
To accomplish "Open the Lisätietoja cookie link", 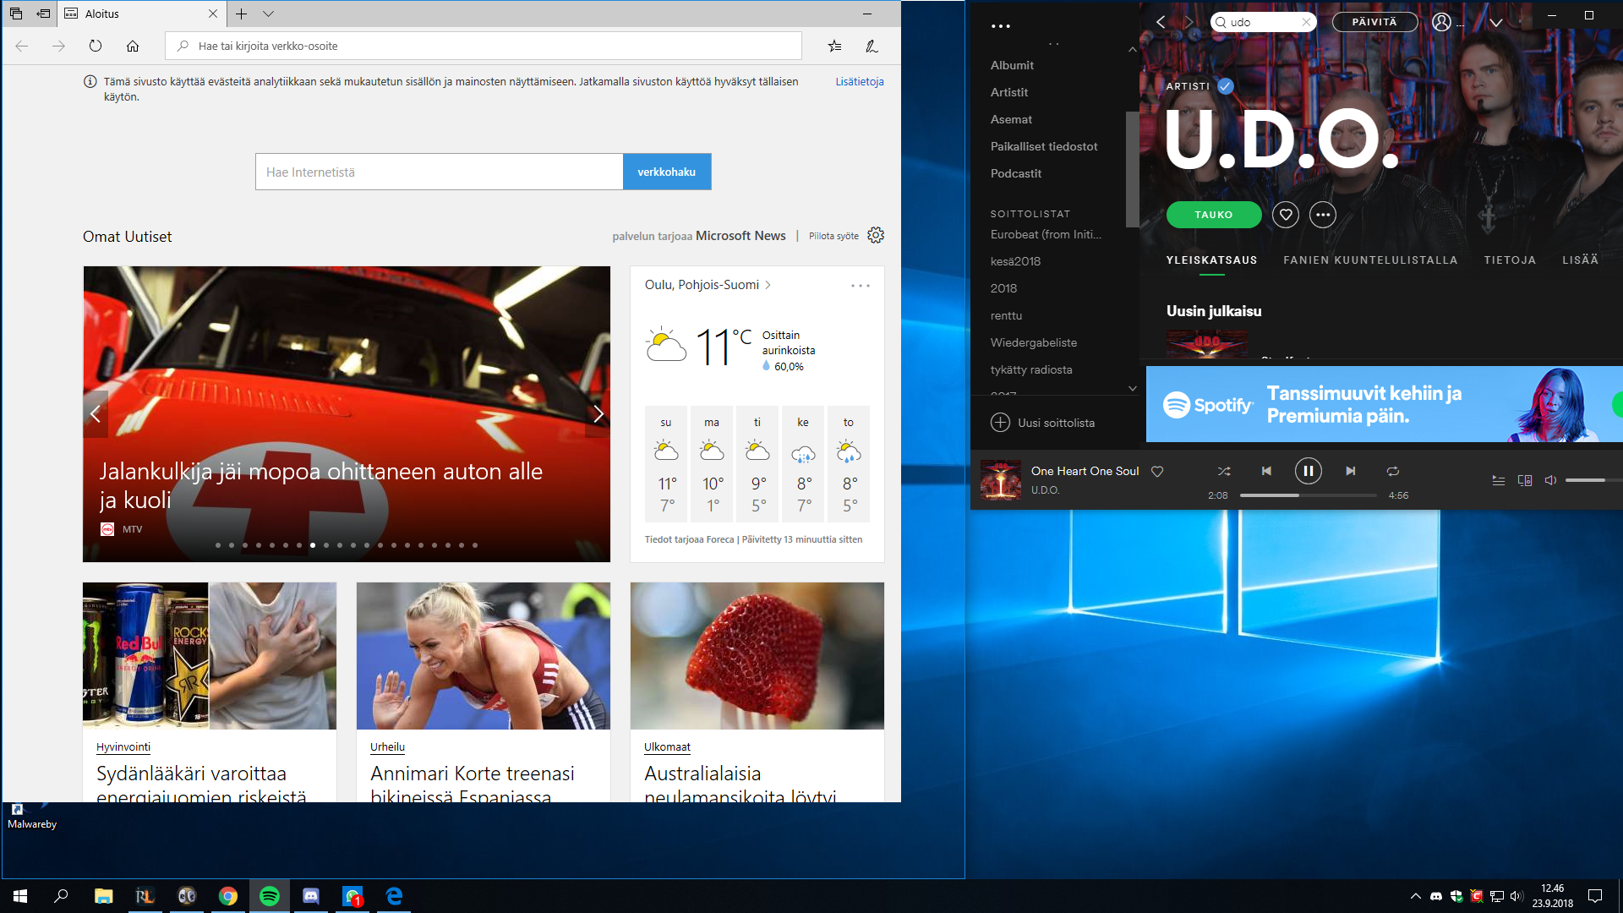I will tap(859, 81).
